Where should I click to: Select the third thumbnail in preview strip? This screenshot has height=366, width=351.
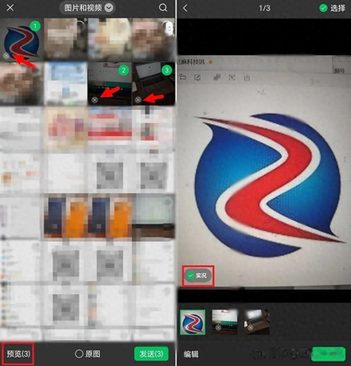(257, 322)
